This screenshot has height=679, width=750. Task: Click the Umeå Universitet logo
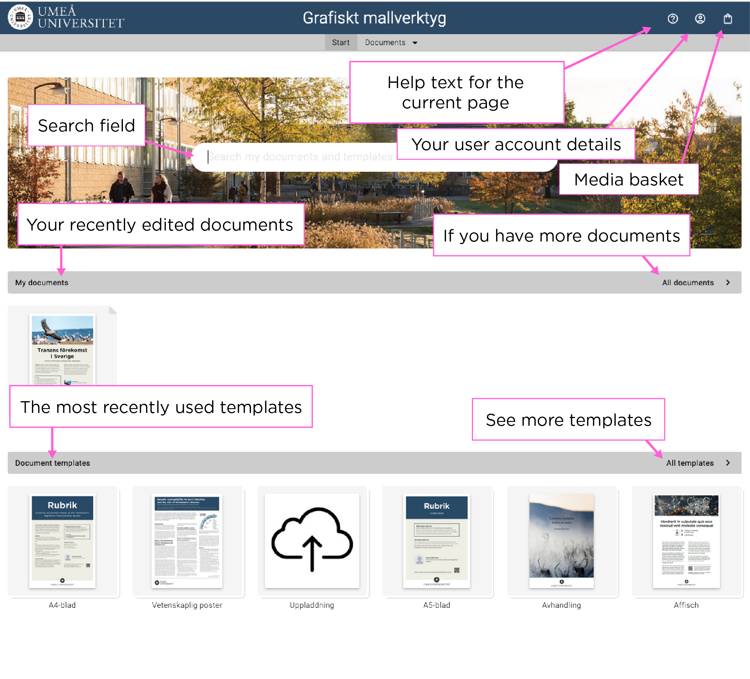pyautogui.click(x=66, y=17)
